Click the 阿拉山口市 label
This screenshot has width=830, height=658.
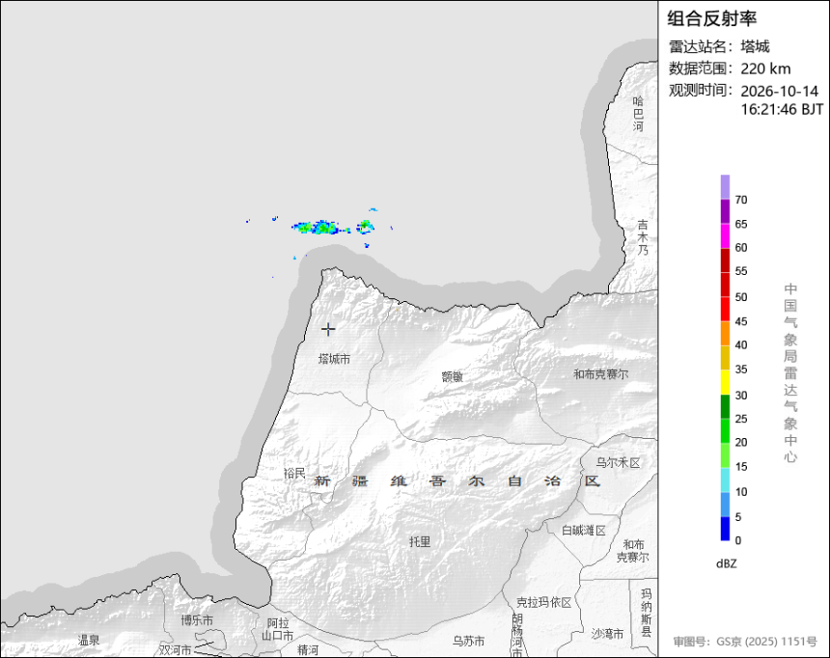tap(280, 629)
